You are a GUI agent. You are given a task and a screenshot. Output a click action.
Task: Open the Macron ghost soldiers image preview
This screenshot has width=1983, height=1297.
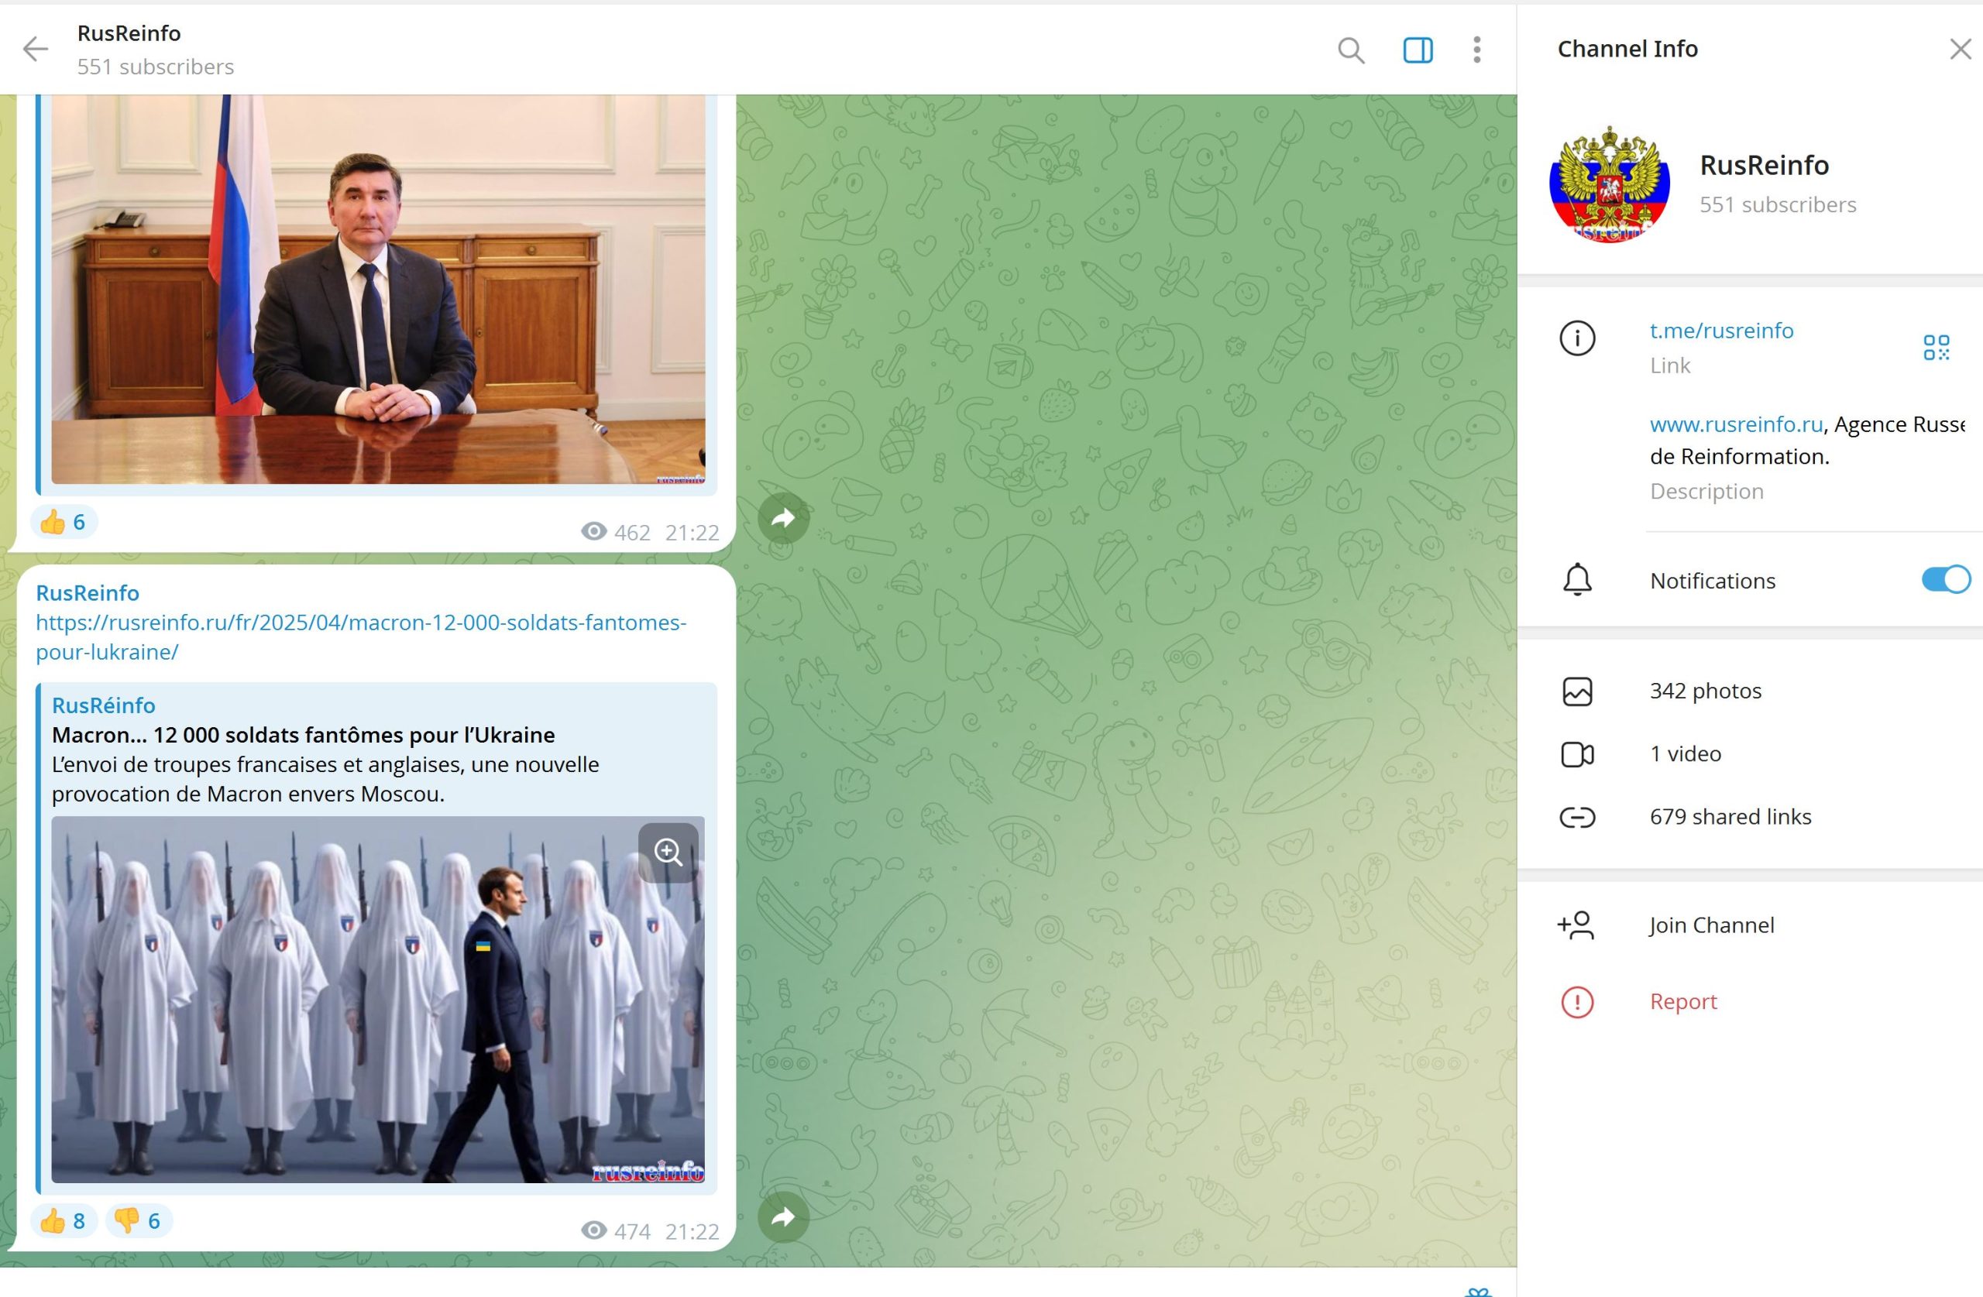pyautogui.click(x=378, y=1000)
